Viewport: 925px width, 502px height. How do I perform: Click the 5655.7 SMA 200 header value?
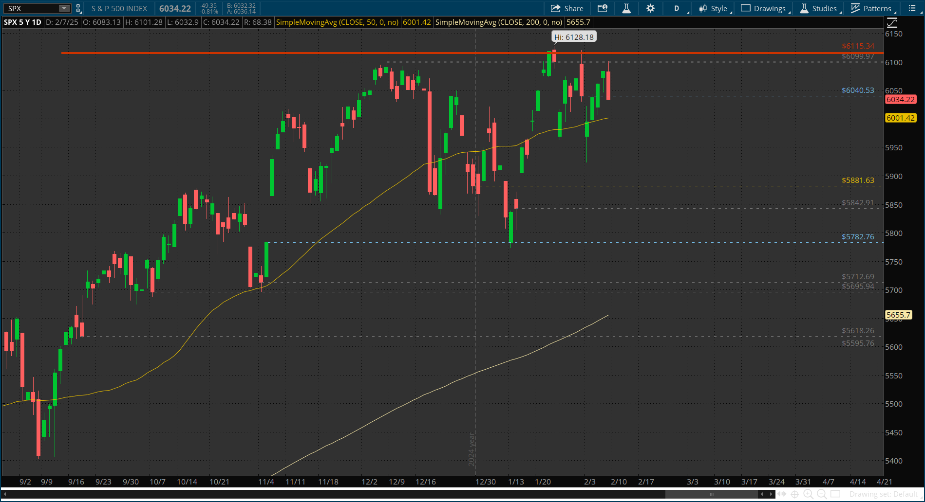pos(578,22)
